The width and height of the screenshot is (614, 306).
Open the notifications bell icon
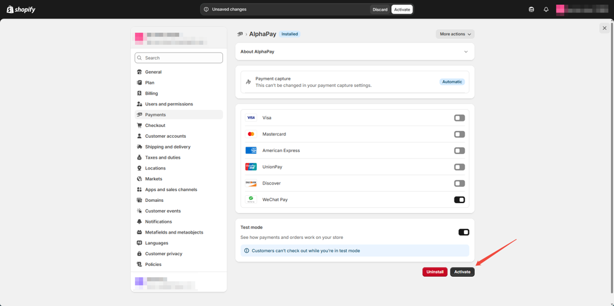(546, 10)
